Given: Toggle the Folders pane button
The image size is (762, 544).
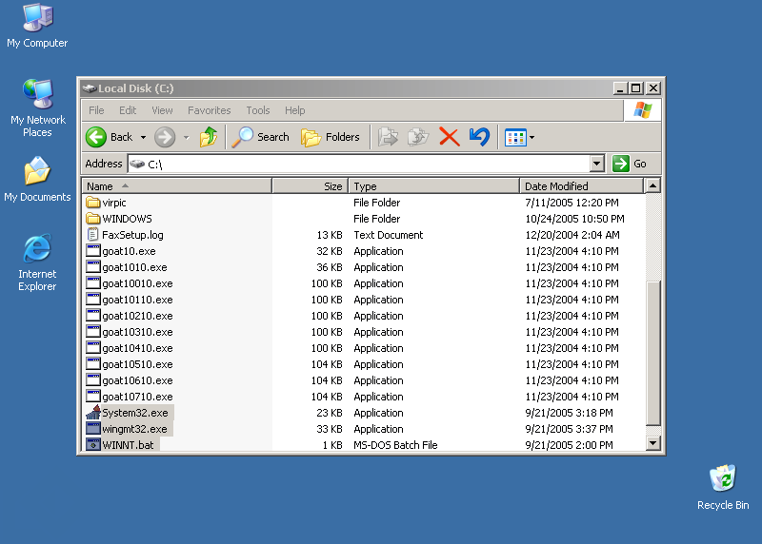Looking at the screenshot, I should (331, 137).
